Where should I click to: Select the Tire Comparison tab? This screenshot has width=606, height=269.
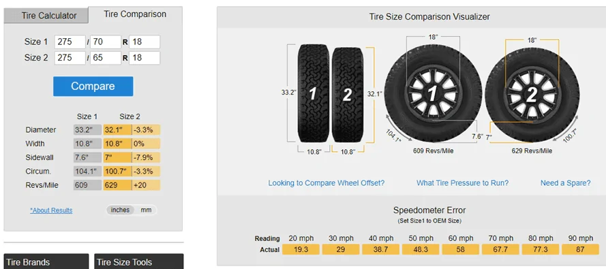pyautogui.click(x=135, y=14)
